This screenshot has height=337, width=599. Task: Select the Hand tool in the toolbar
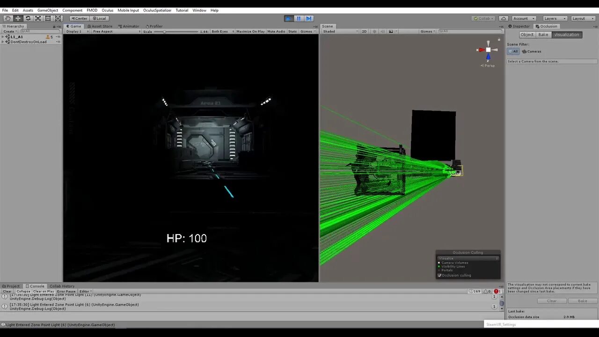(8, 18)
